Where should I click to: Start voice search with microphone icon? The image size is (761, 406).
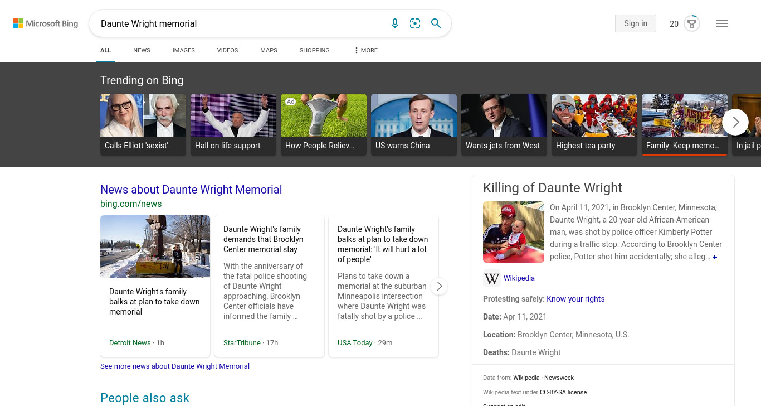[x=395, y=23]
